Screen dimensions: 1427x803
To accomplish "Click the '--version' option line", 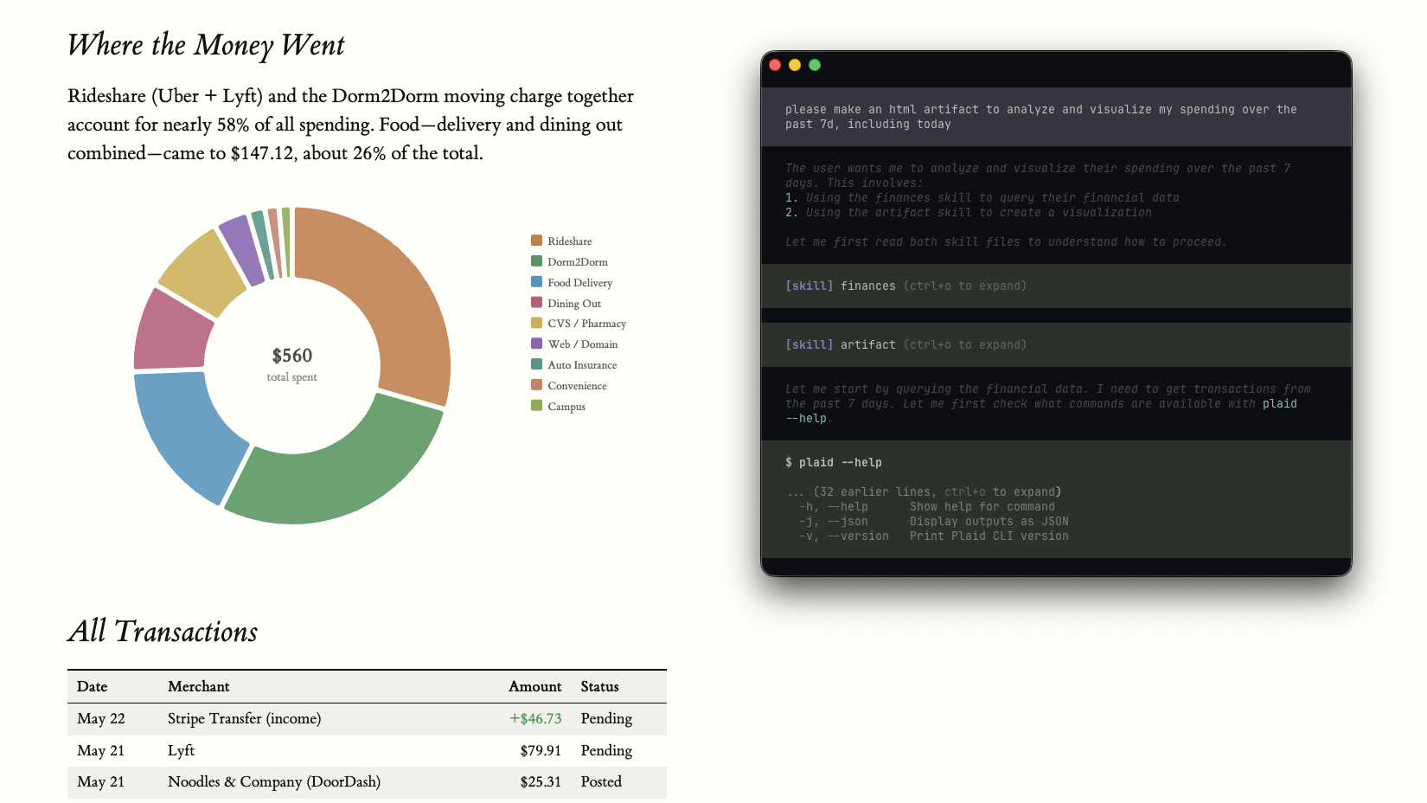I will click(934, 536).
